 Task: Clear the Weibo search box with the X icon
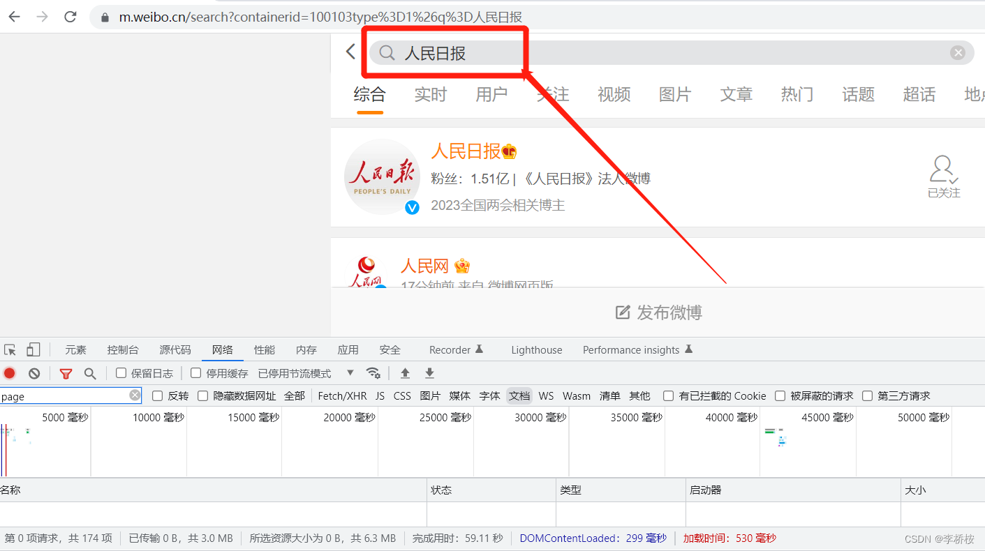click(958, 53)
